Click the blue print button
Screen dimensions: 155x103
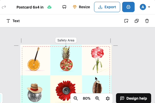coord(128,7)
